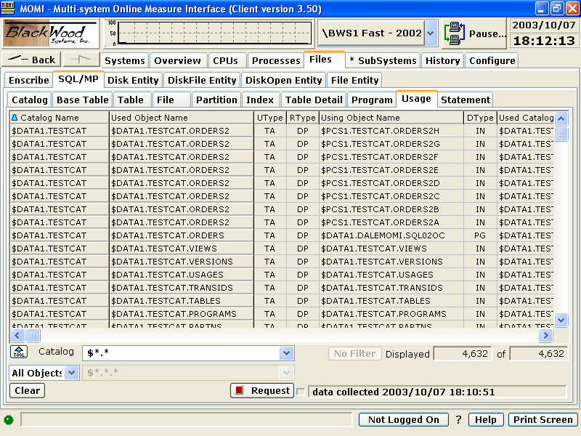Click the question mark help icon
581x436 pixels.
coord(458,420)
